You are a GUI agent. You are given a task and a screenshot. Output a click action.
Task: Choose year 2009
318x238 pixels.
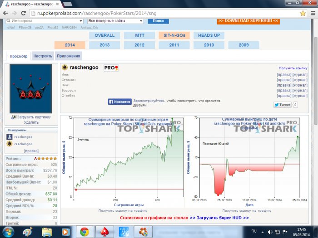pos(243,45)
